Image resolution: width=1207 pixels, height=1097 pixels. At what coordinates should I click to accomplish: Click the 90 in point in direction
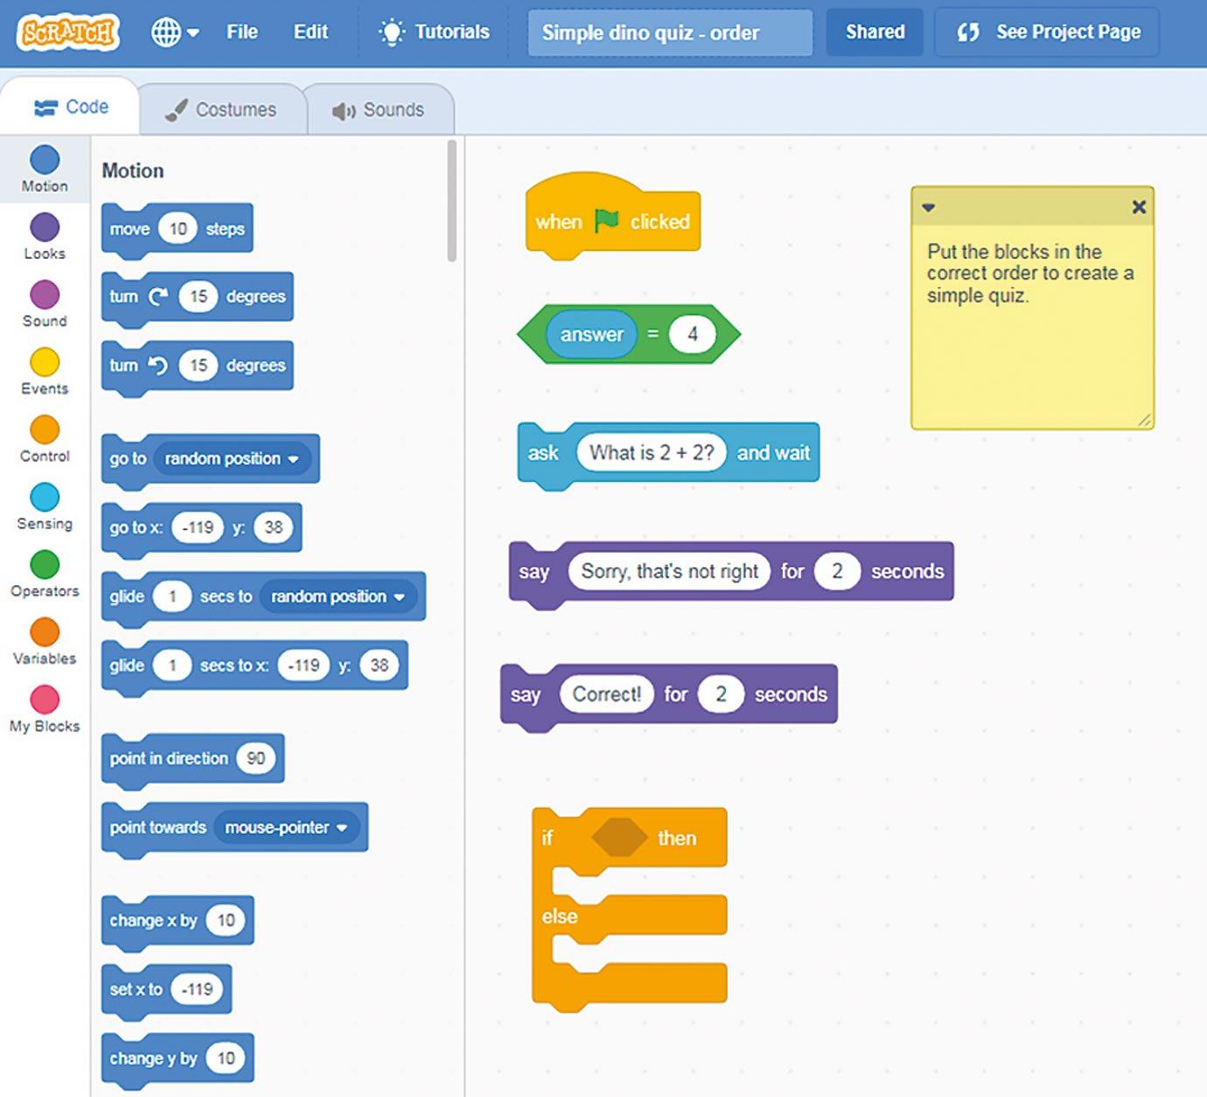(x=255, y=758)
